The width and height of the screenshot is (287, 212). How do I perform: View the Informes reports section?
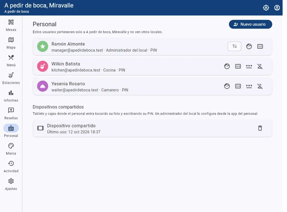click(x=11, y=96)
